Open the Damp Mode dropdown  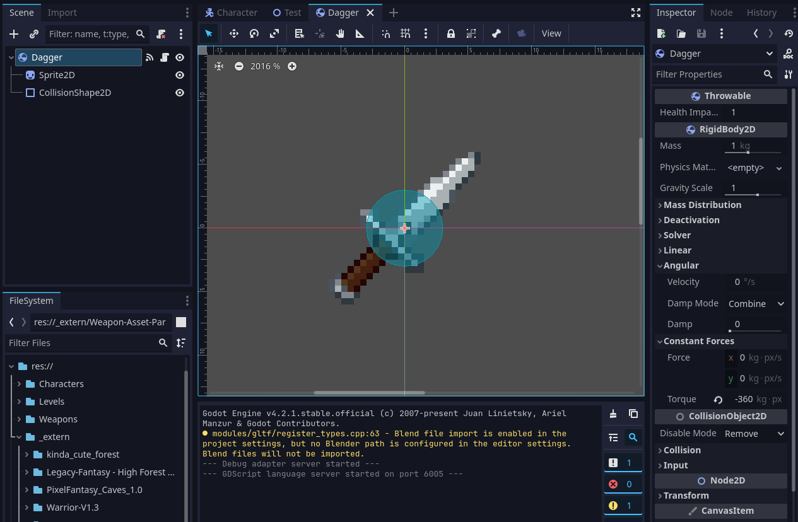(x=755, y=303)
